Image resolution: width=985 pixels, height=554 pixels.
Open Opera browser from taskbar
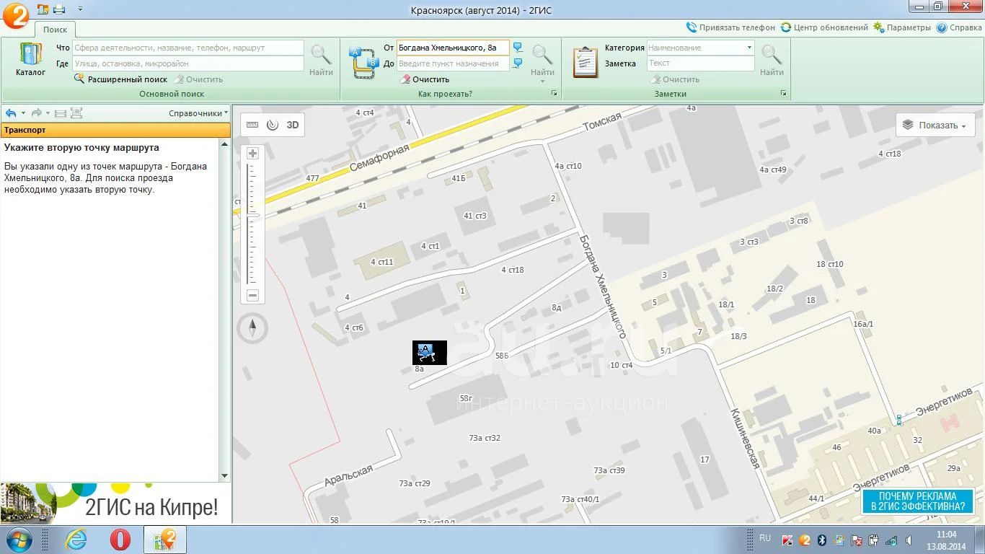[x=120, y=540]
